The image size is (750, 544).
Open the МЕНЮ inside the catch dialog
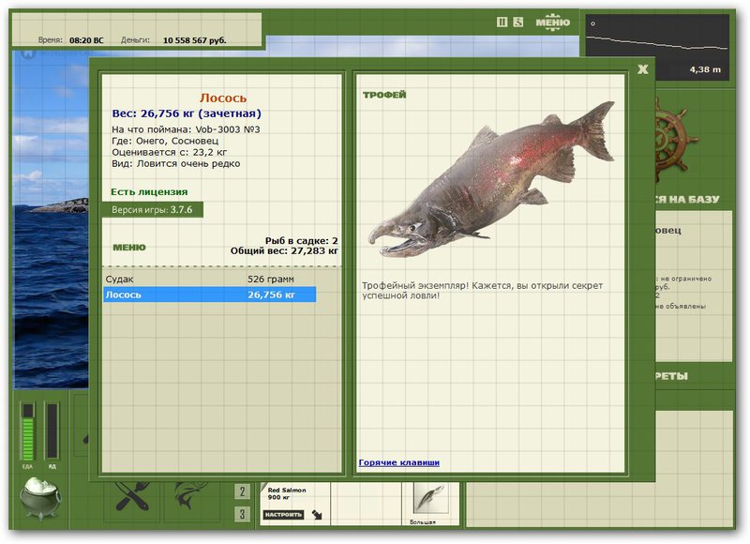coord(129,248)
